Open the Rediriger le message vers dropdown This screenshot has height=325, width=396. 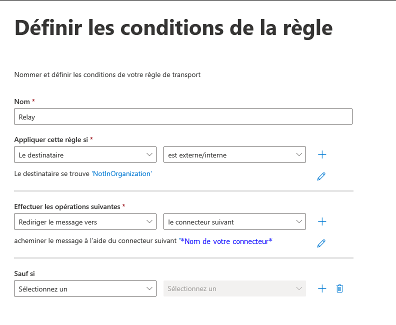point(85,221)
